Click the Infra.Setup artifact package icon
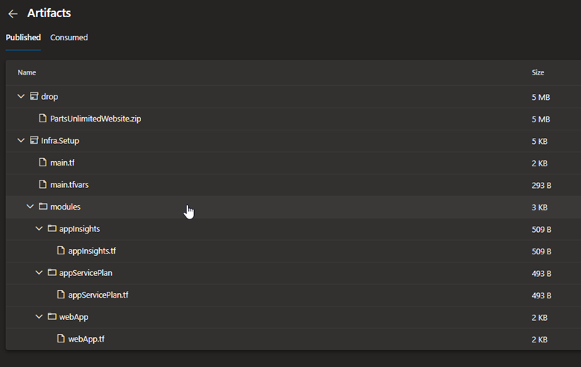581x367 pixels. (x=34, y=140)
